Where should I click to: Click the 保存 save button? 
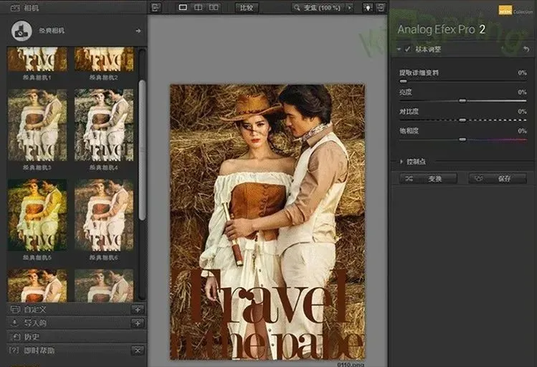coord(498,179)
